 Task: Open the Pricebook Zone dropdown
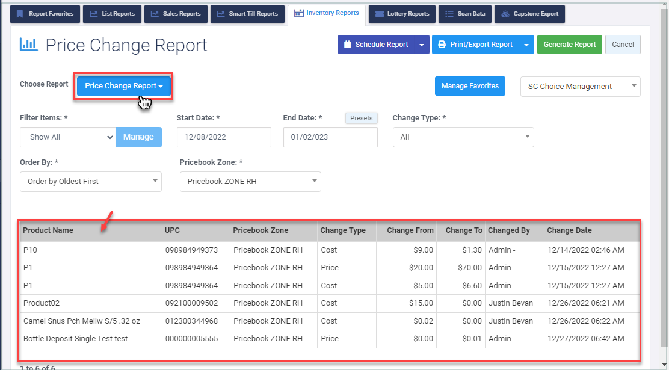(250, 182)
